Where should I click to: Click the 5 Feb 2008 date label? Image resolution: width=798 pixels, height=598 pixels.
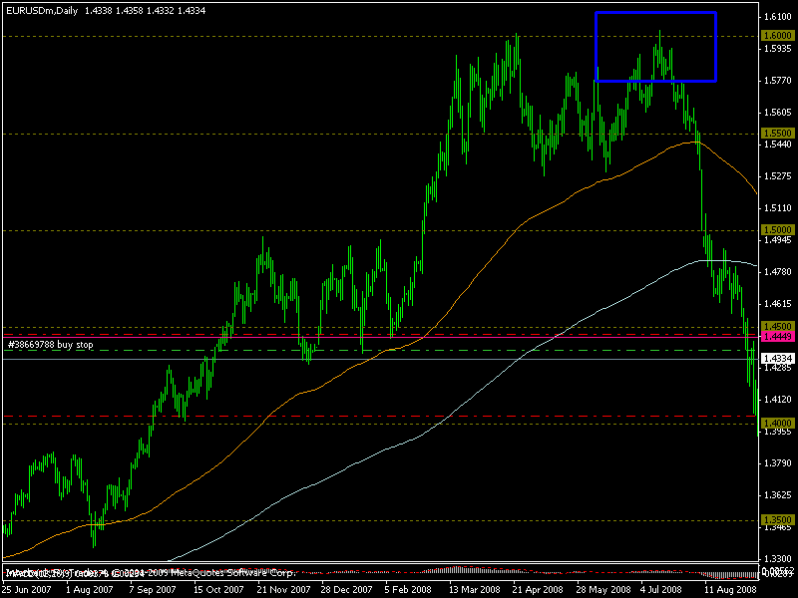coord(405,589)
